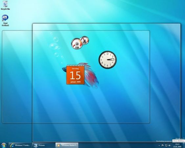185x148 pixels.
Task: Switch to the Pictures taskbar button
Action: pos(43,145)
